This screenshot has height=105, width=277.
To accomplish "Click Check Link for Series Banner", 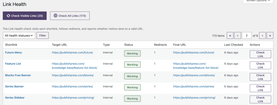I will point(260,88).
